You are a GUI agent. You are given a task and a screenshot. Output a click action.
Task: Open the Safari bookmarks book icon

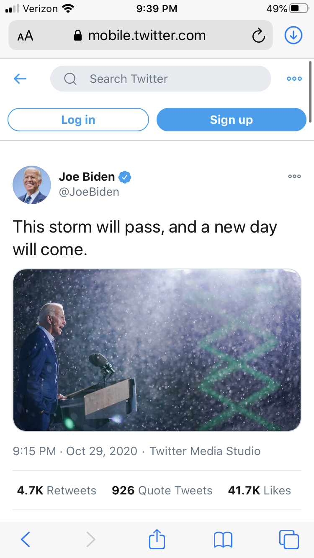point(223,540)
